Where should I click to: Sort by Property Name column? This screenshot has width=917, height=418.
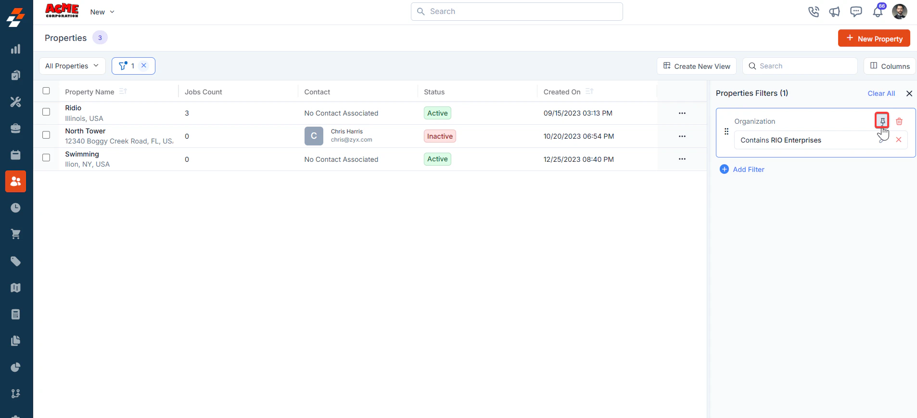[123, 91]
